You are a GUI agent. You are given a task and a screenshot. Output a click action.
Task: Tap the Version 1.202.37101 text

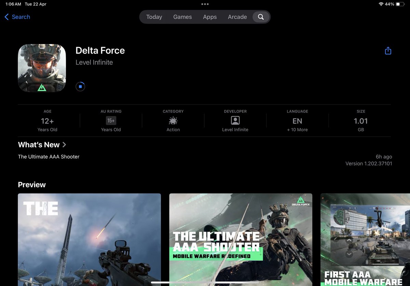(369, 163)
